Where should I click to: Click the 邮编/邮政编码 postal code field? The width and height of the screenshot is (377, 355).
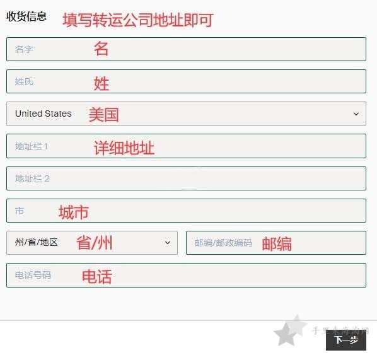point(276,243)
